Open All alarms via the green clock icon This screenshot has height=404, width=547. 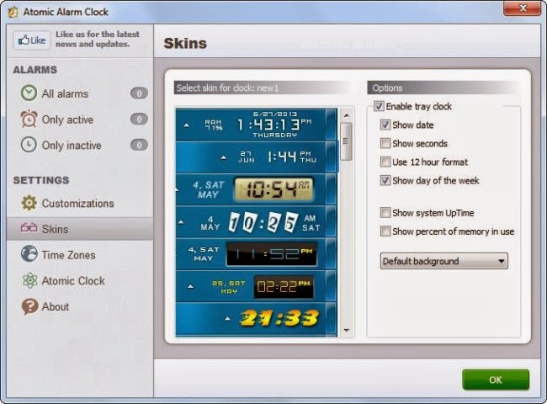(29, 93)
